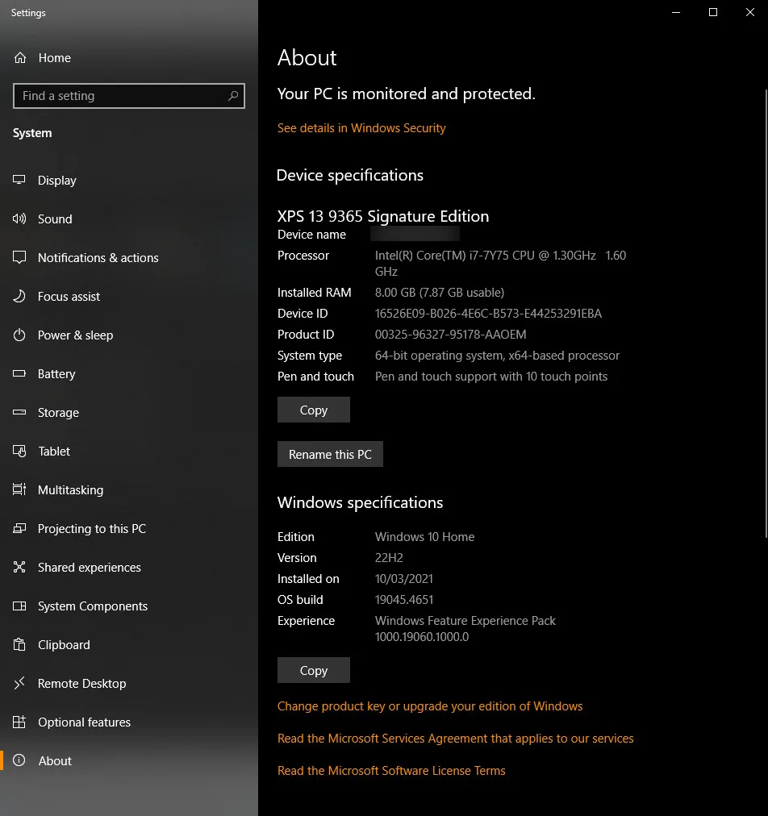Copy the Windows specifications
This screenshot has width=768, height=816.
pyautogui.click(x=313, y=670)
